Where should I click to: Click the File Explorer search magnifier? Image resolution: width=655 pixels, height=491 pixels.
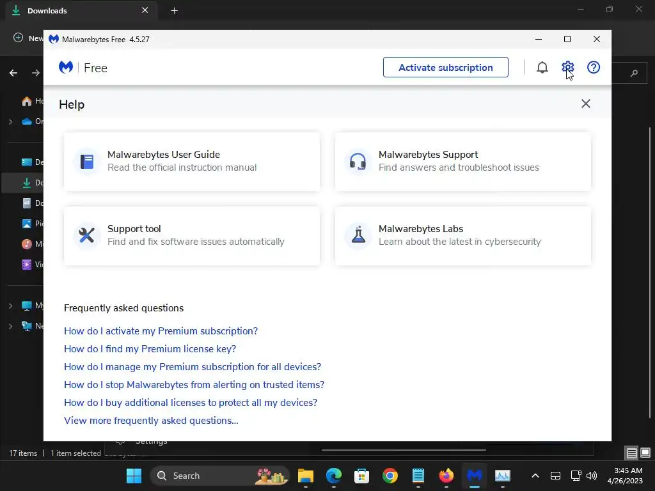(634, 73)
